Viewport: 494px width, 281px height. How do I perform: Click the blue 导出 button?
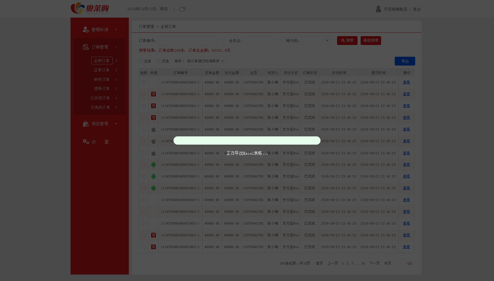[405, 61]
